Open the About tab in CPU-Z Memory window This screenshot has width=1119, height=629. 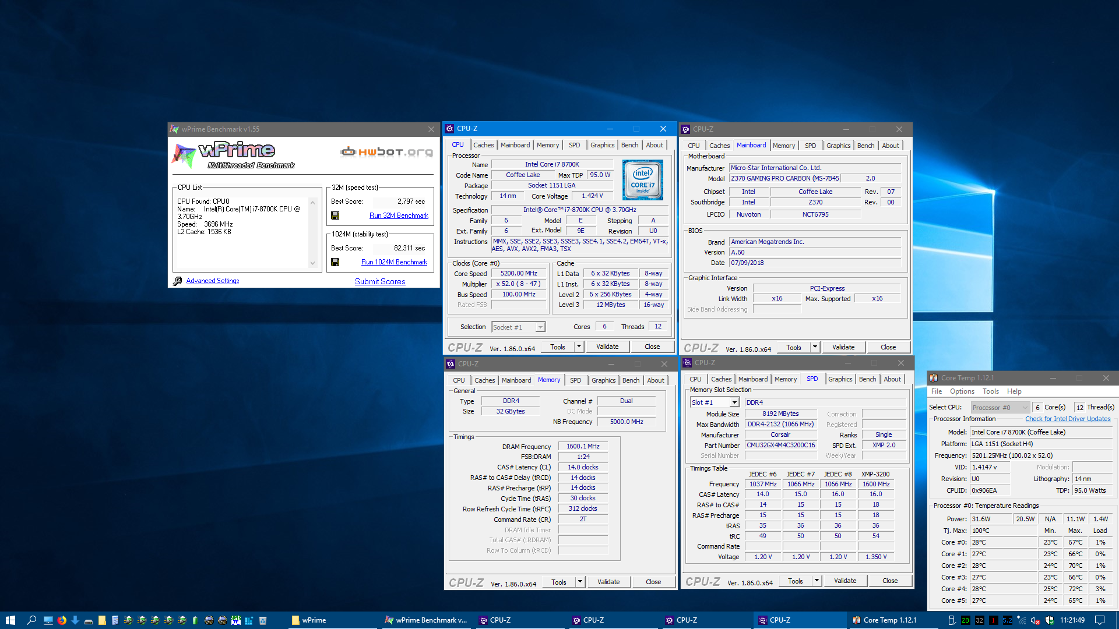[x=656, y=380]
